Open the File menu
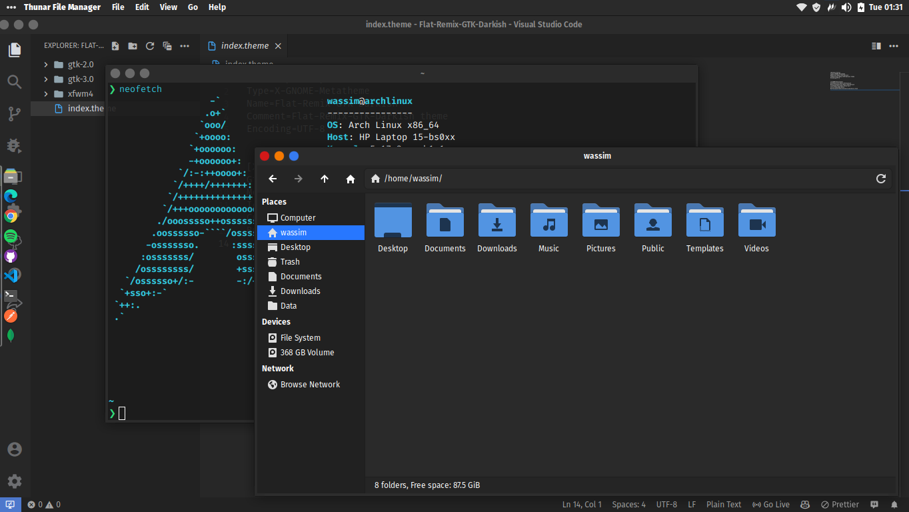This screenshot has height=512, width=909. (x=118, y=7)
